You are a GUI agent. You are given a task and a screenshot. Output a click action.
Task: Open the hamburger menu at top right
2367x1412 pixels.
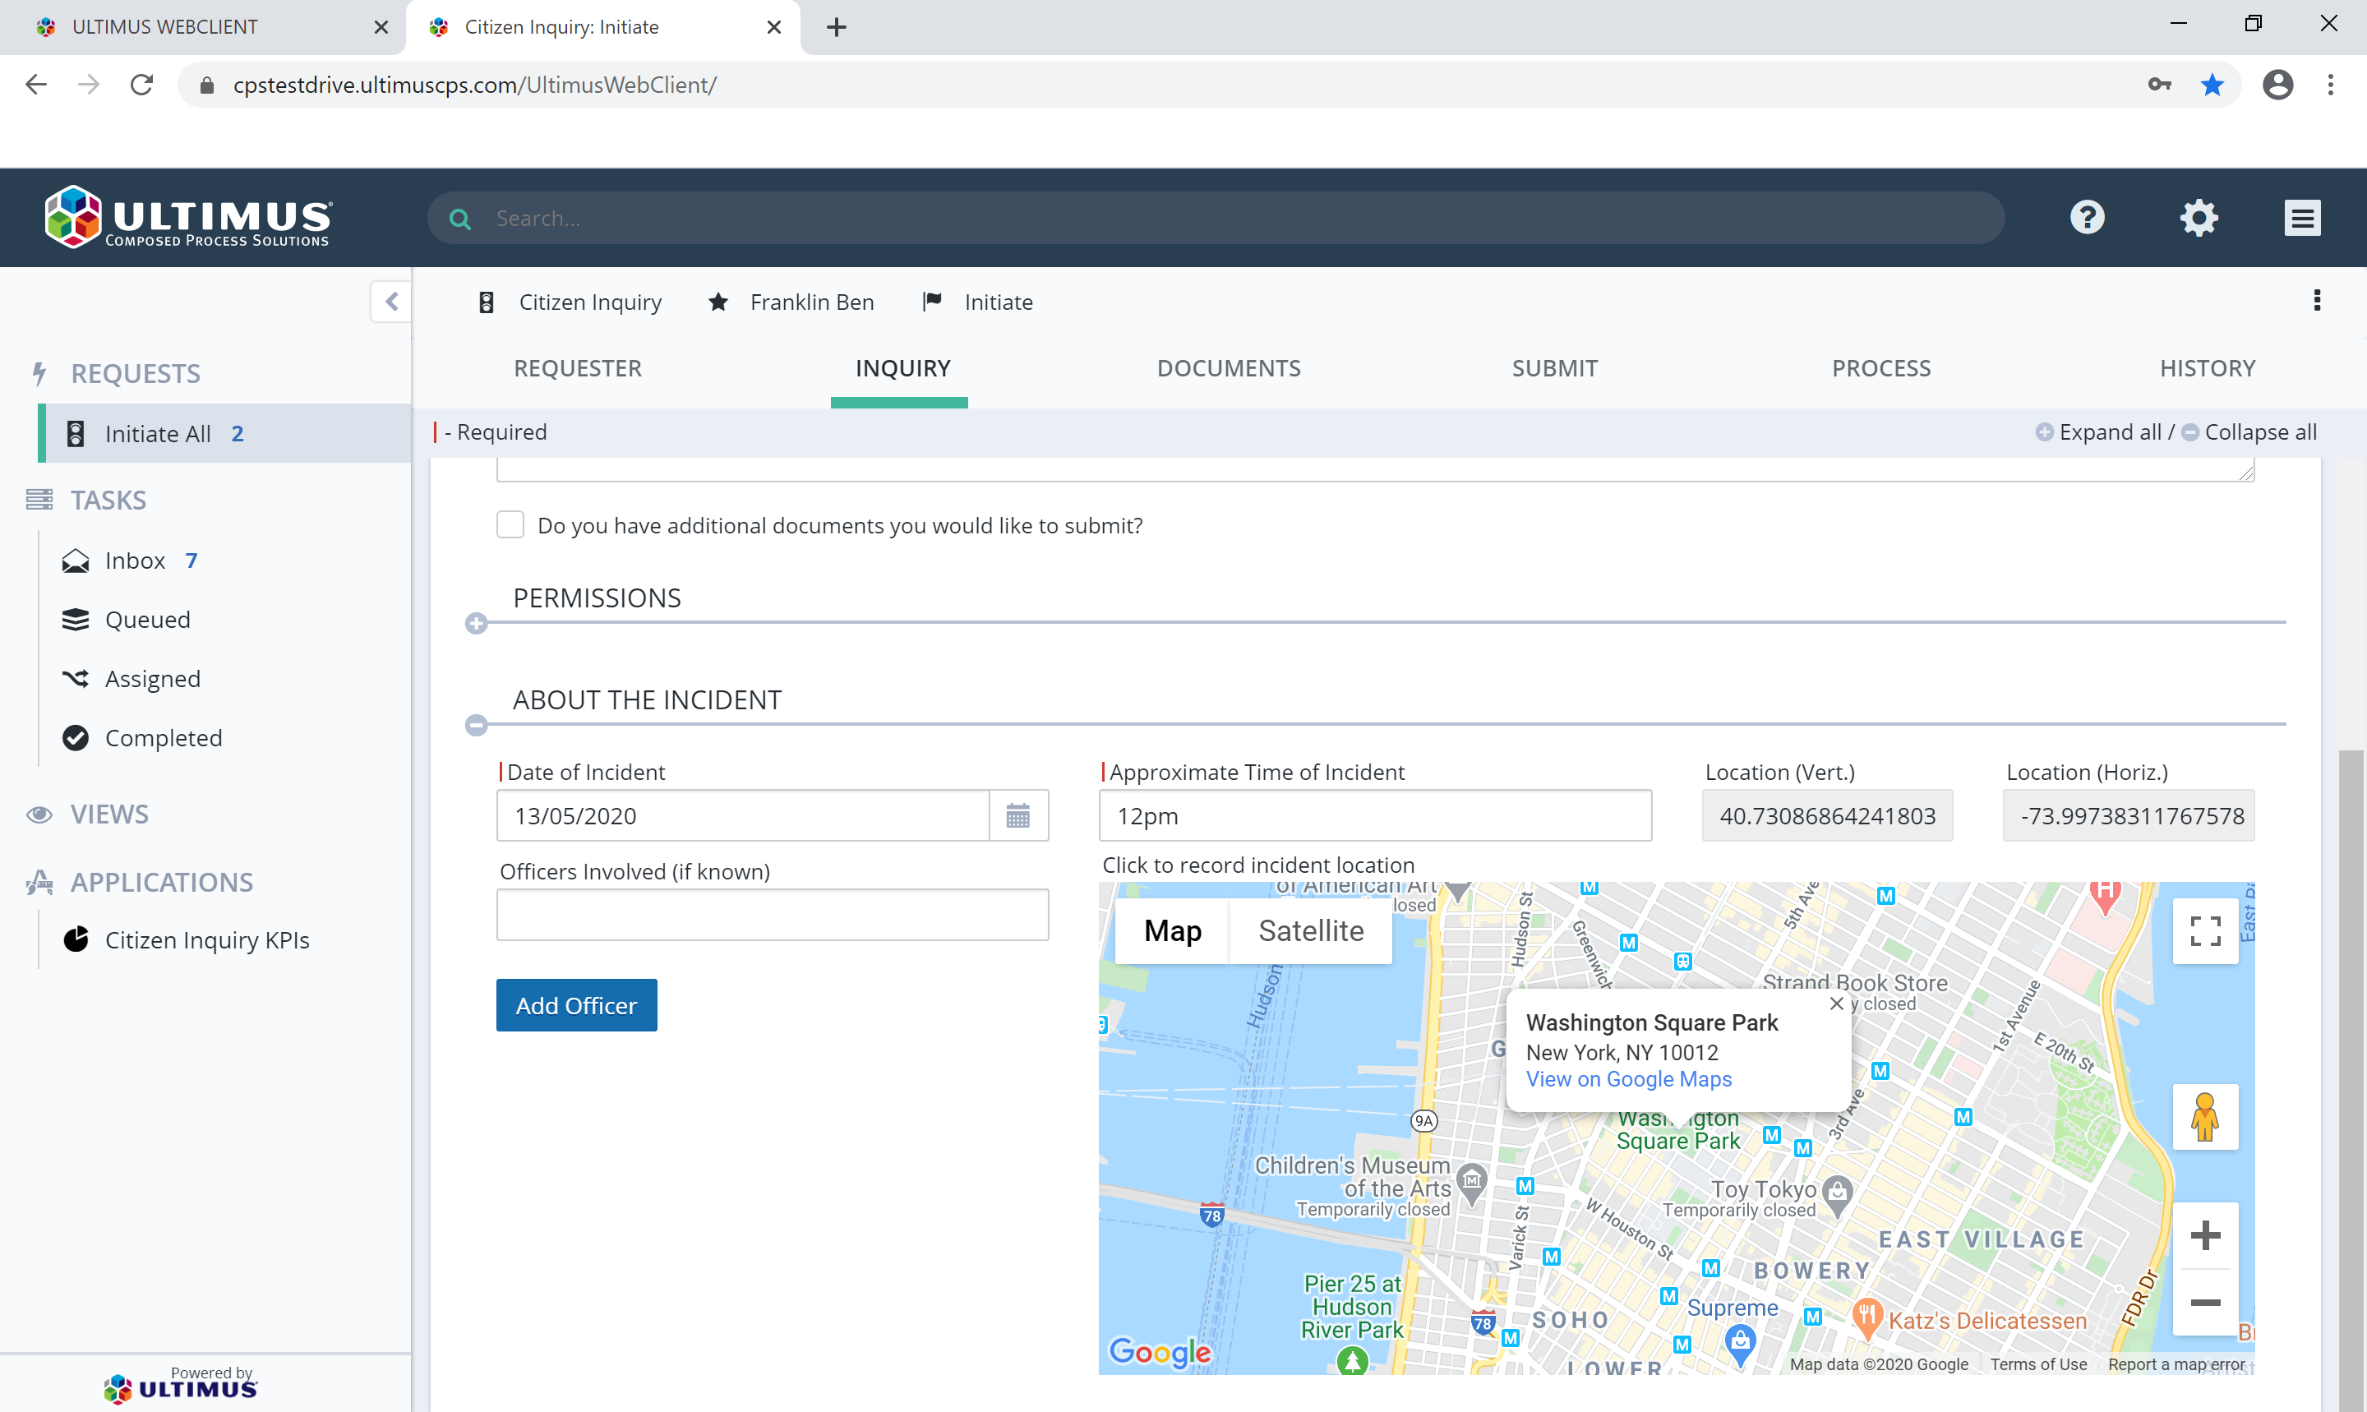pos(2302,217)
